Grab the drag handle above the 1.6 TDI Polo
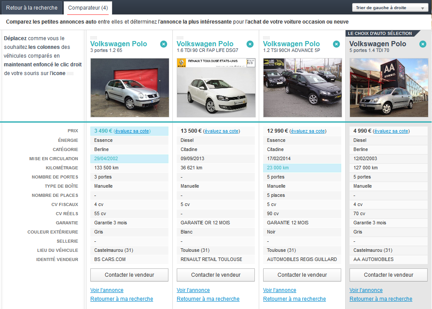Image resolution: width=432 pixels, height=309 pixels. (180, 38)
